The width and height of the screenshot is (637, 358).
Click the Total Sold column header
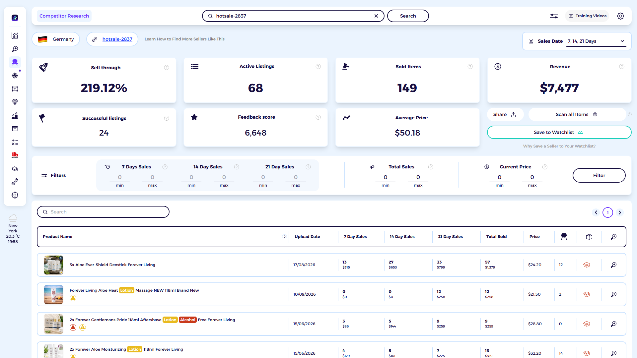(496, 237)
